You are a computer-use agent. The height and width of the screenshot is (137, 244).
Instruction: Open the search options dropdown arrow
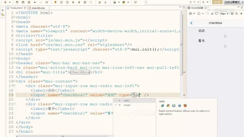(207, 2)
